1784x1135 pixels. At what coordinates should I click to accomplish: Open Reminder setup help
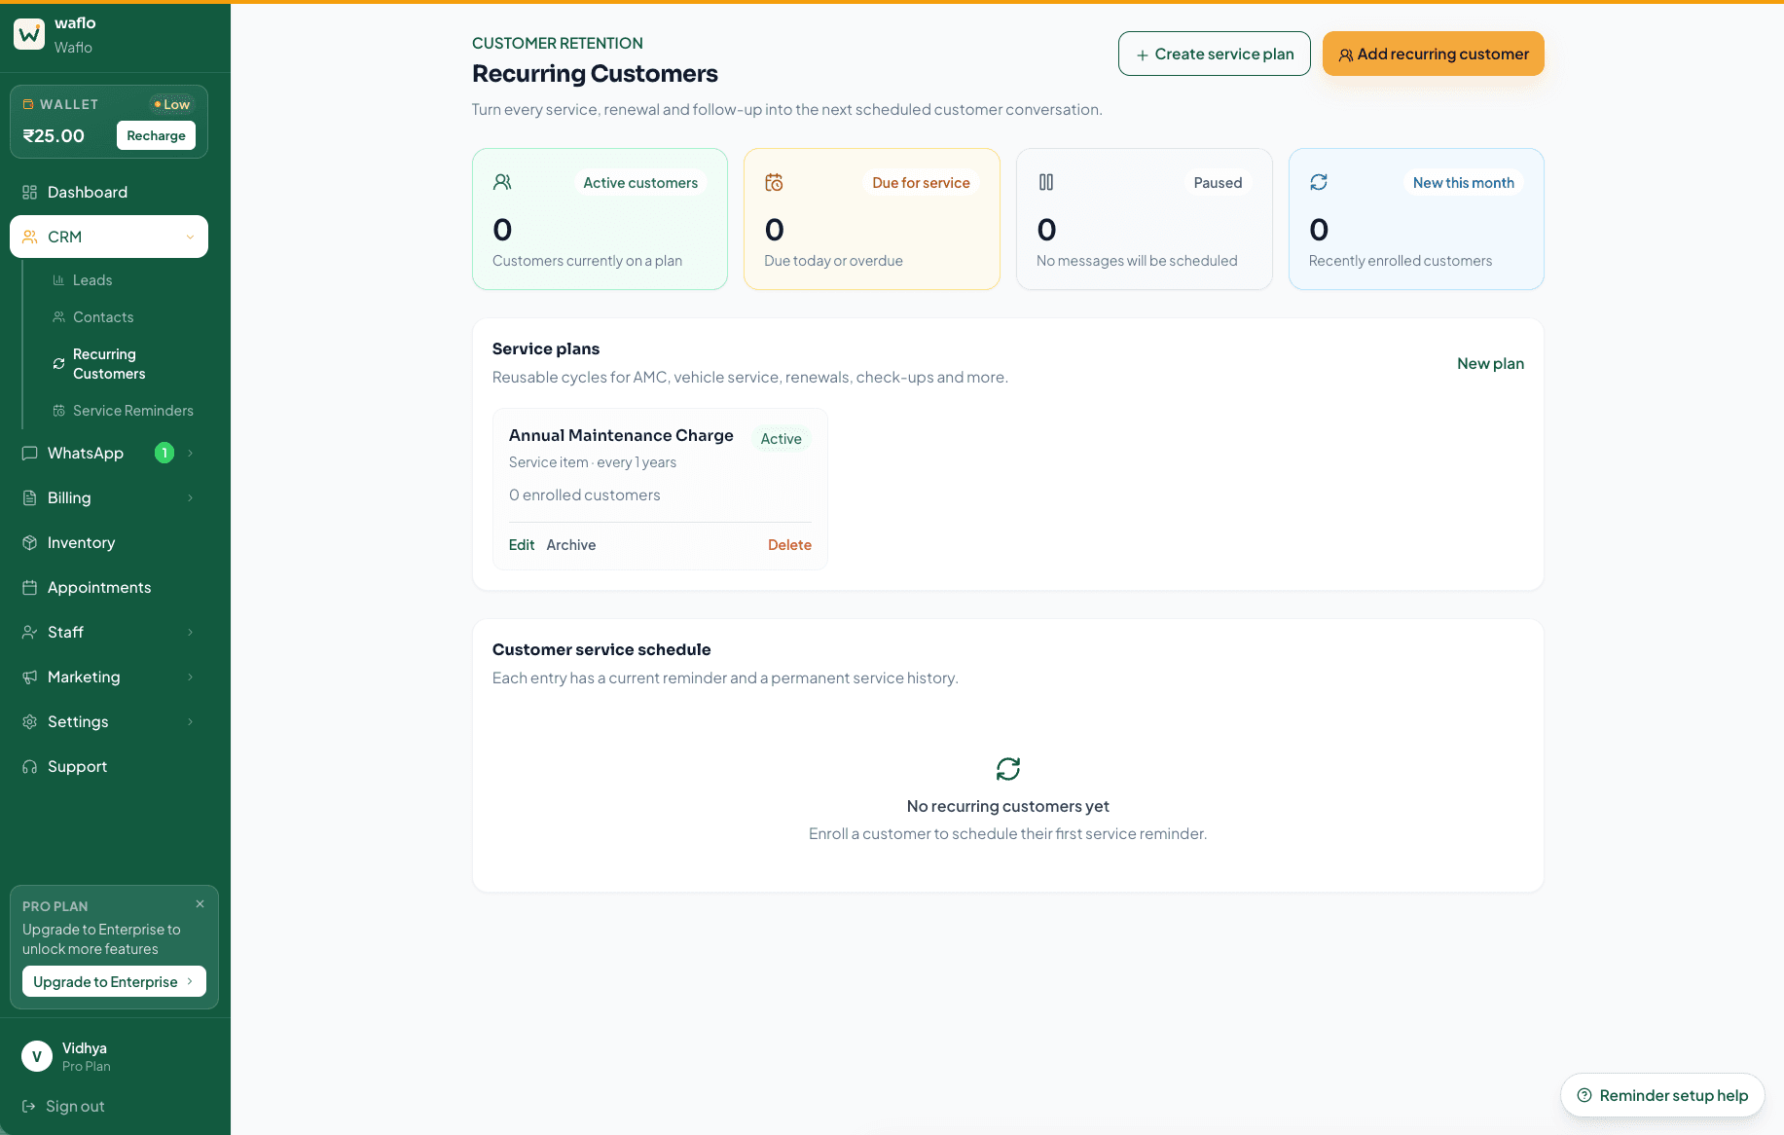pos(1662,1095)
